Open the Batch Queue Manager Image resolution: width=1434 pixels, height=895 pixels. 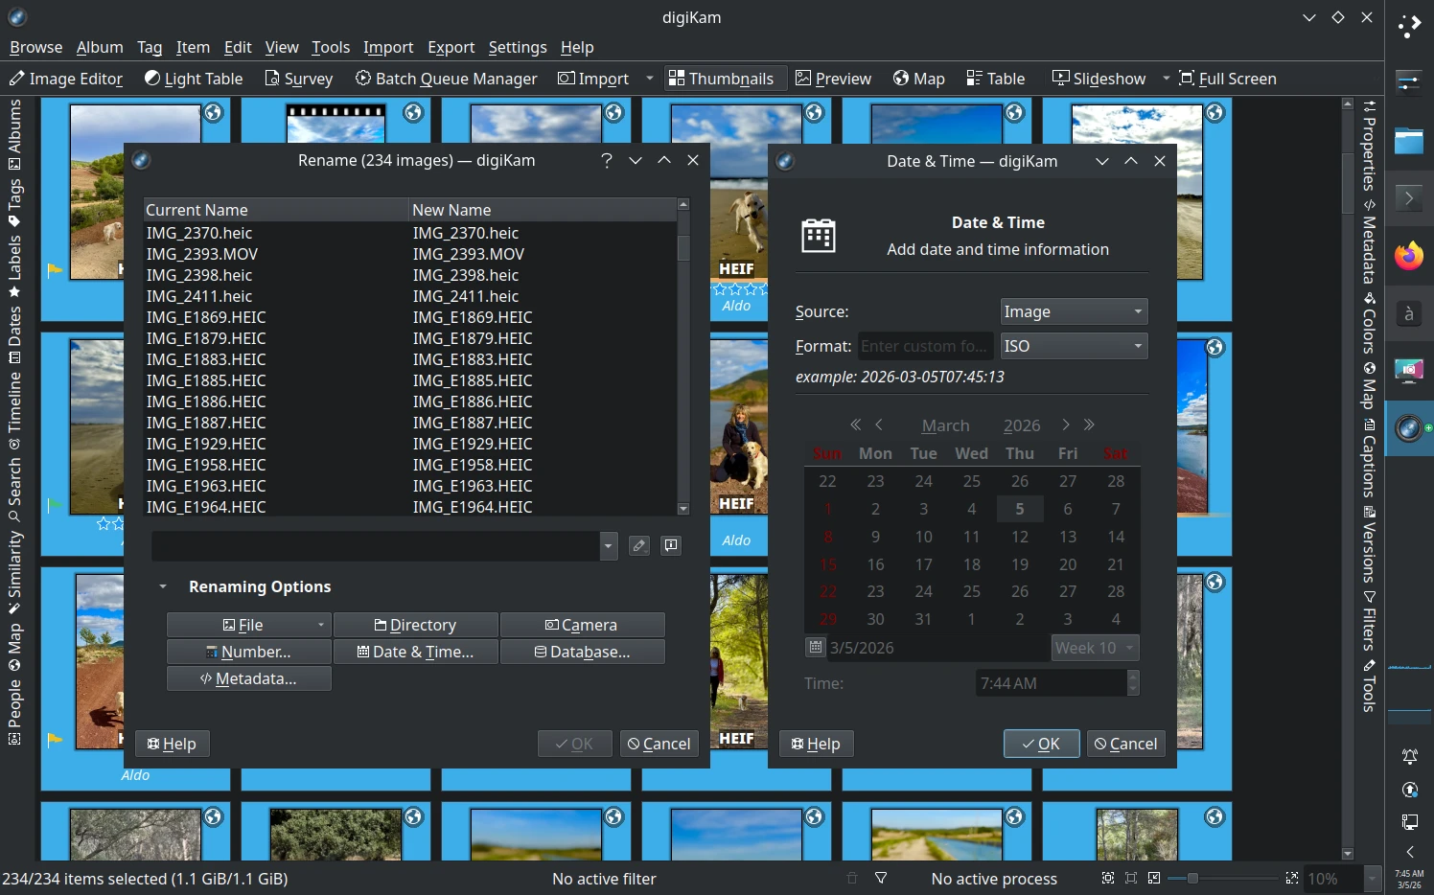(446, 79)
